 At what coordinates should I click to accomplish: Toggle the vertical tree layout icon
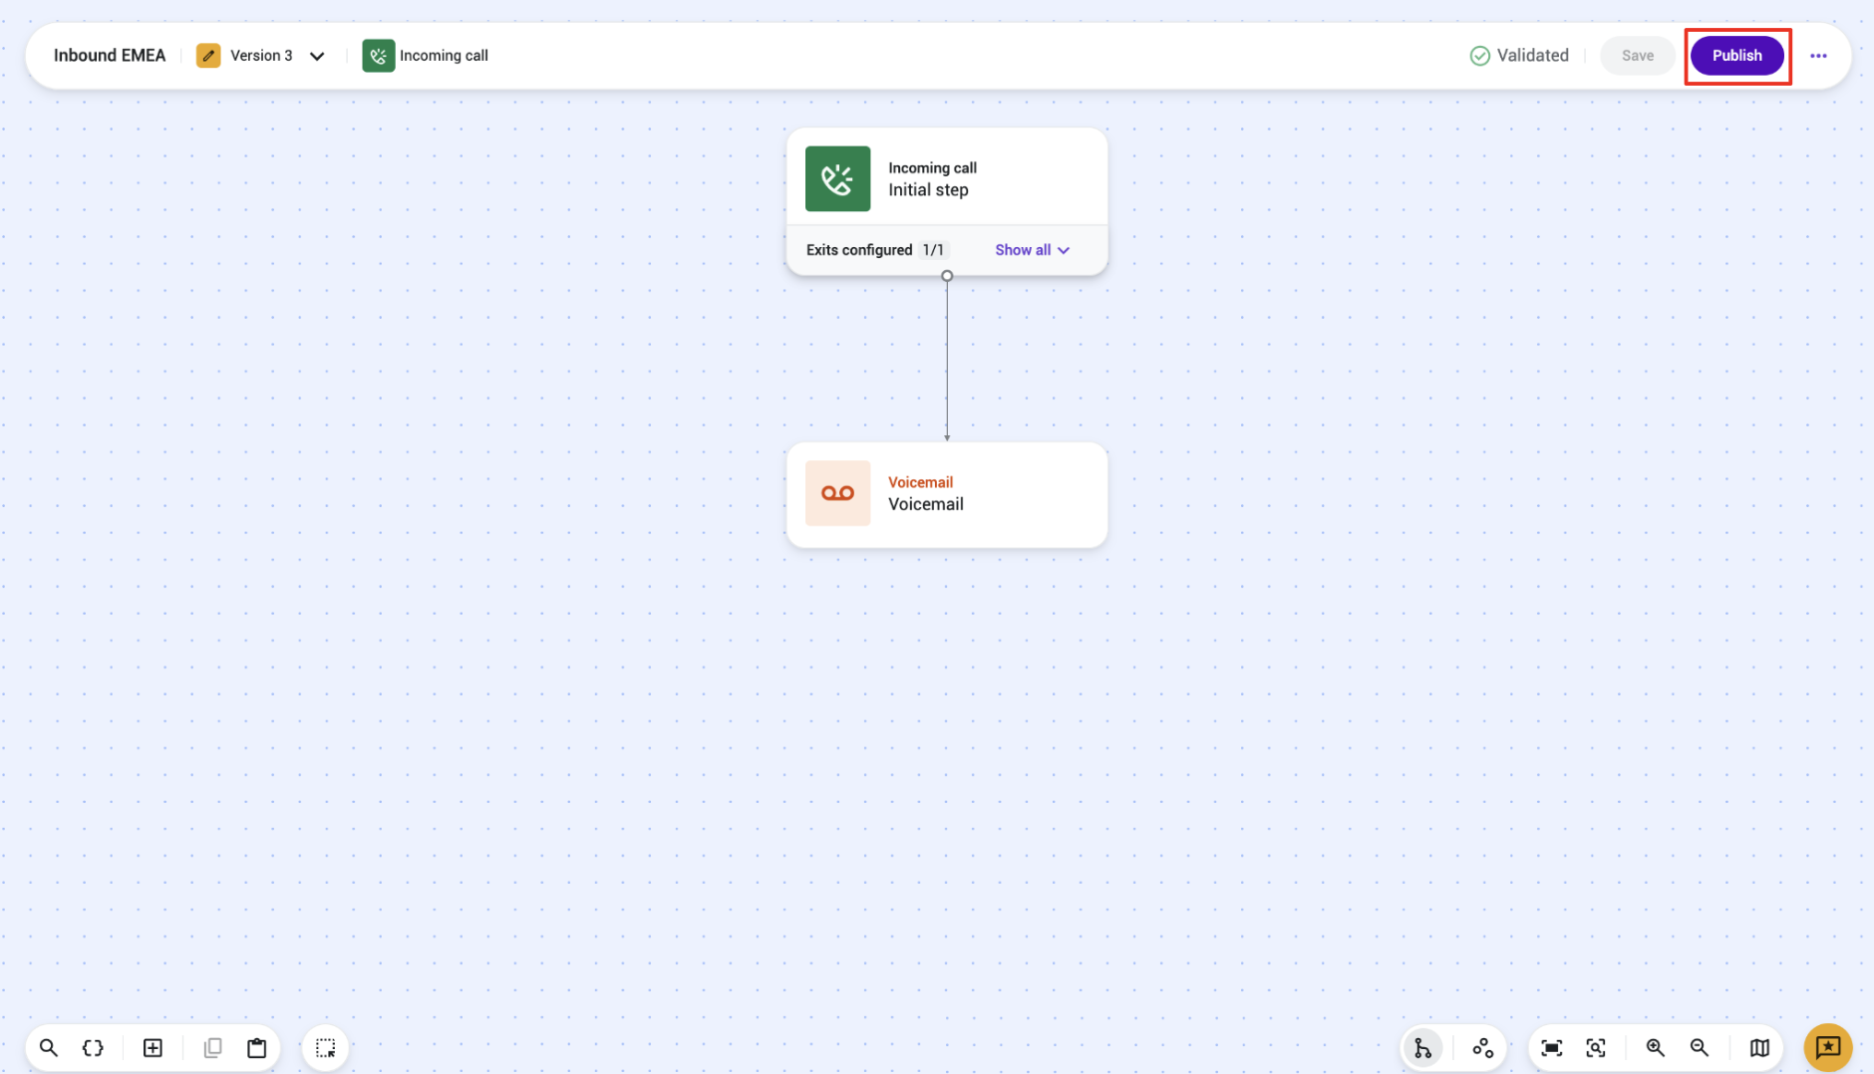click(x=1422, y=1047)
